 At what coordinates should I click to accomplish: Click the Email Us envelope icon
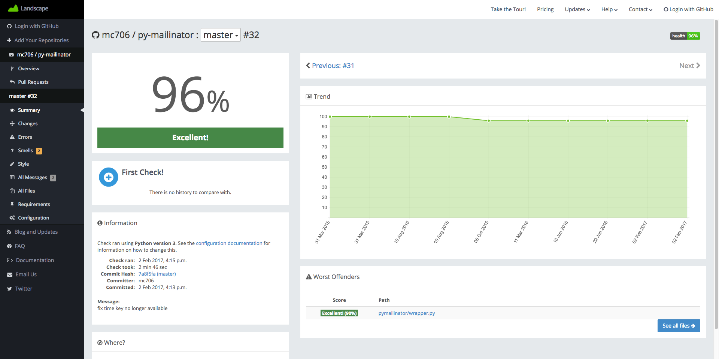tap(10, 274)
